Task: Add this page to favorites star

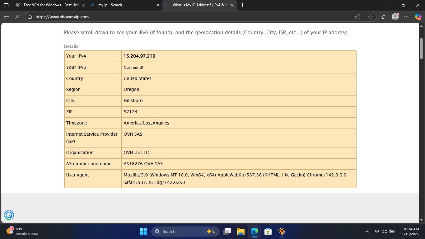Action: pyautogui.click(x=370, y=17)
